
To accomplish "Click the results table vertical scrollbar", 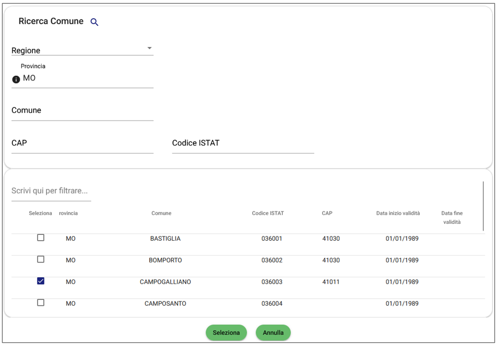I will click(483, 206).
